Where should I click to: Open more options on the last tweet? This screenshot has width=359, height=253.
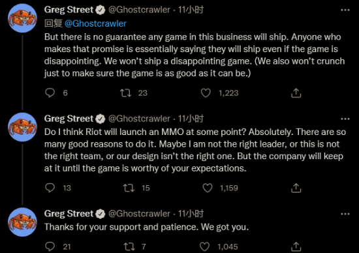coord(345,214)
